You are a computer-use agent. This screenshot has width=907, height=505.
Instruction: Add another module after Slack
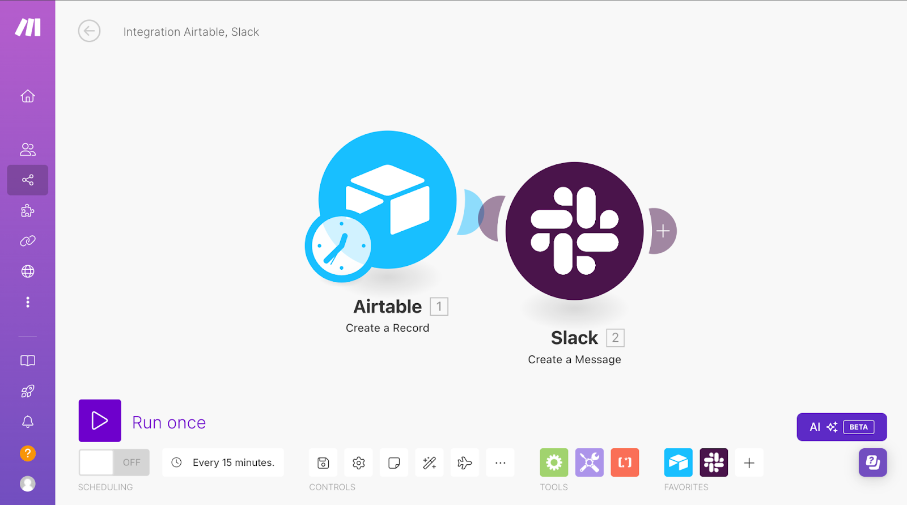(x=663, y=231)
